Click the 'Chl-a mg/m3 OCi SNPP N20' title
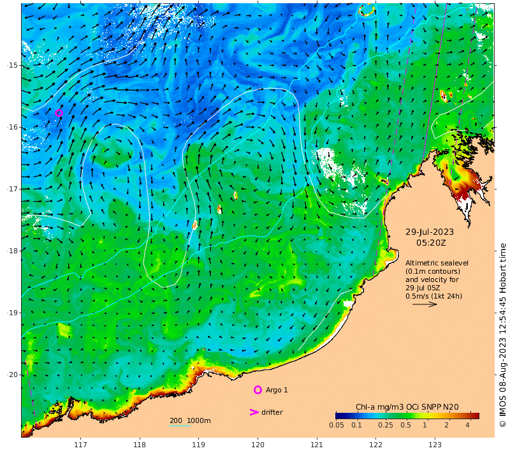The image size is (510, 453). tap(407, 407)
